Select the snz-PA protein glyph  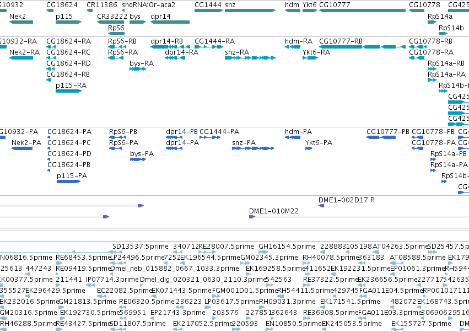[253, 148]
